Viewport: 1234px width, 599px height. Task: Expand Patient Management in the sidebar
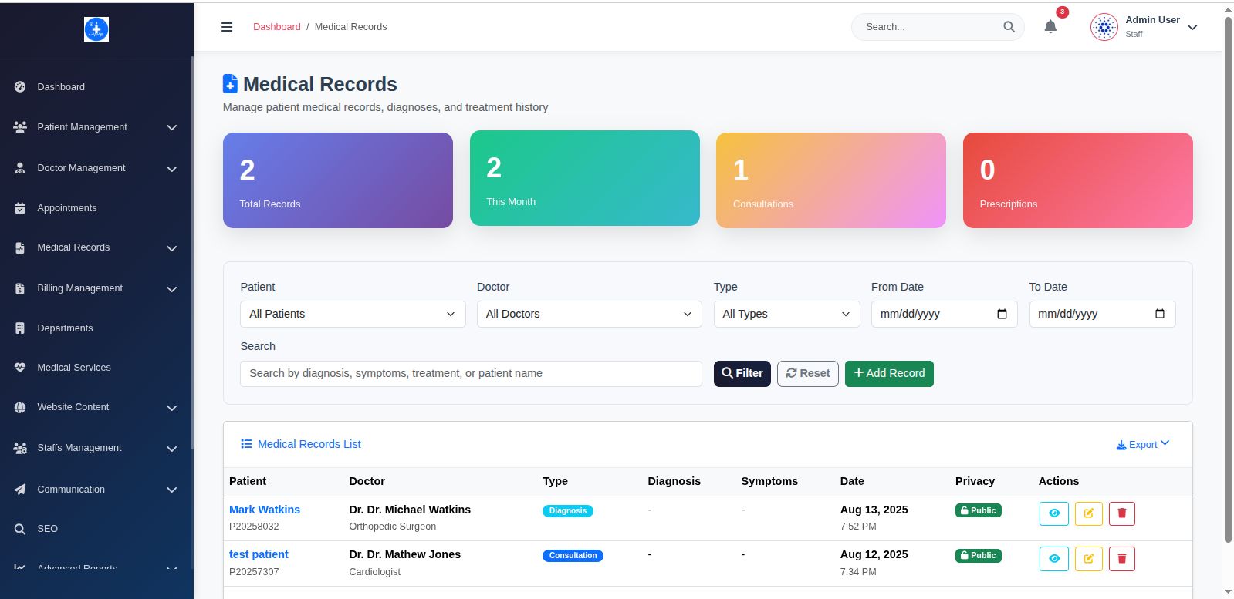tap(96, 127)
